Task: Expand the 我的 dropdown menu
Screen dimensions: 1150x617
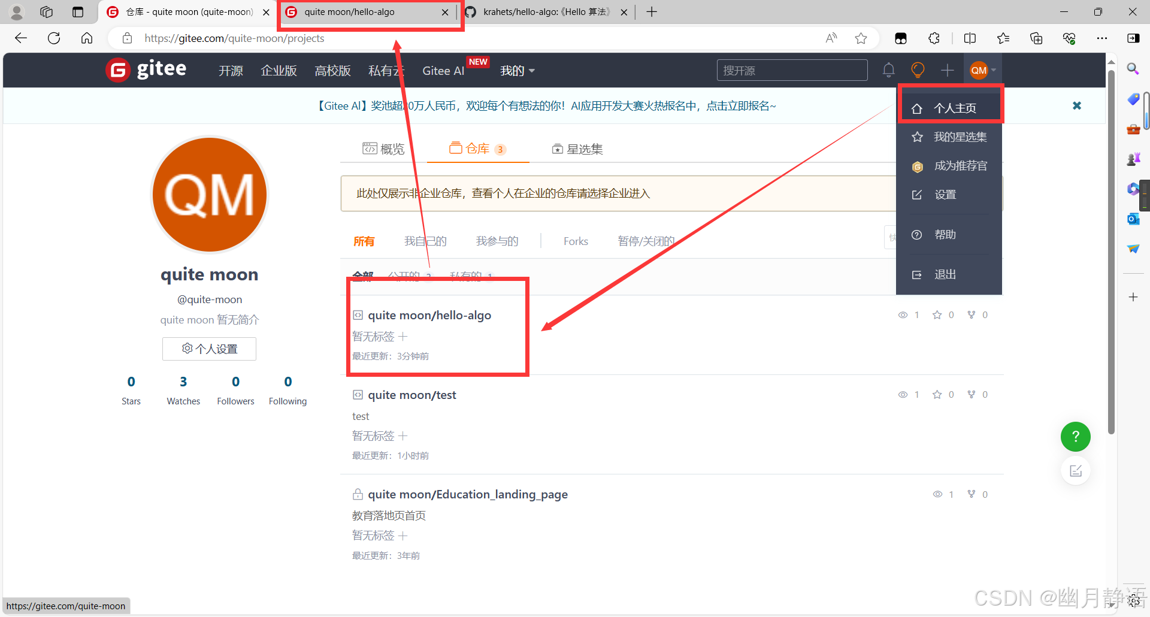Action: click(x=517, y=71)
